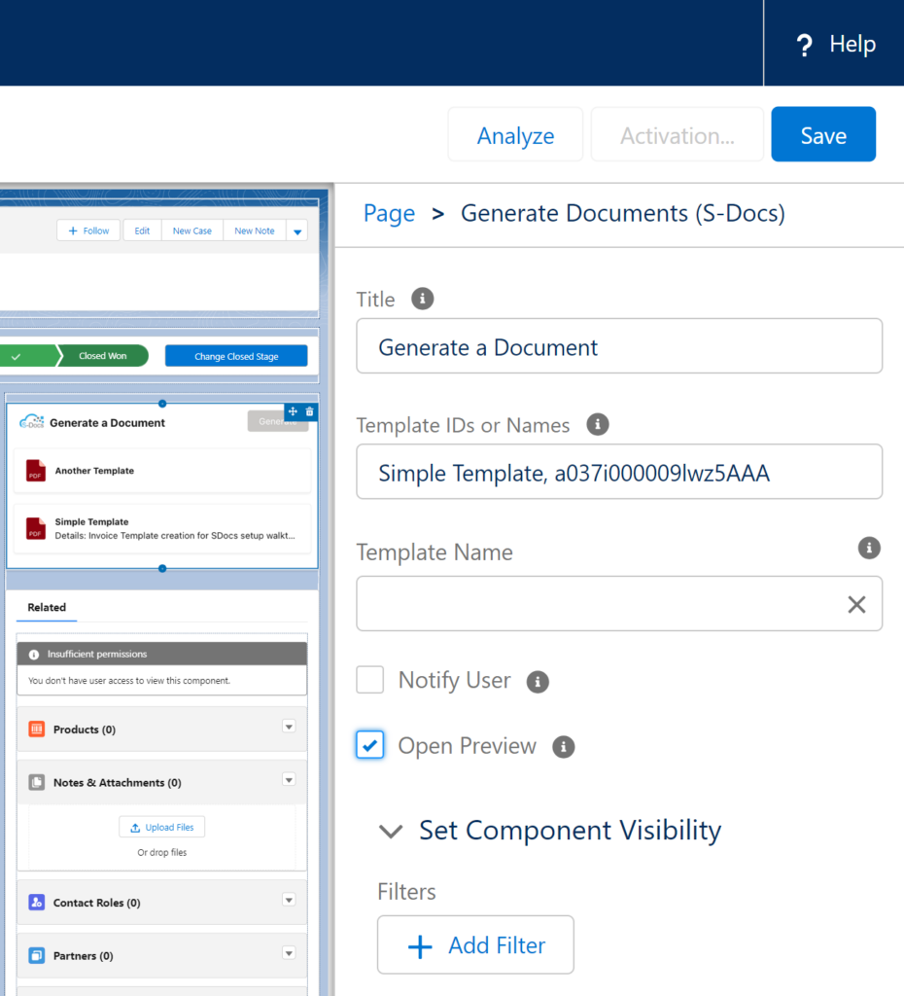Click the trash icon to delete the component
The height and width of the screenshot is (996, 904).
[x=310, y=411]
